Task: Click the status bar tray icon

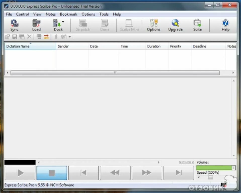Action: [224, 184]
